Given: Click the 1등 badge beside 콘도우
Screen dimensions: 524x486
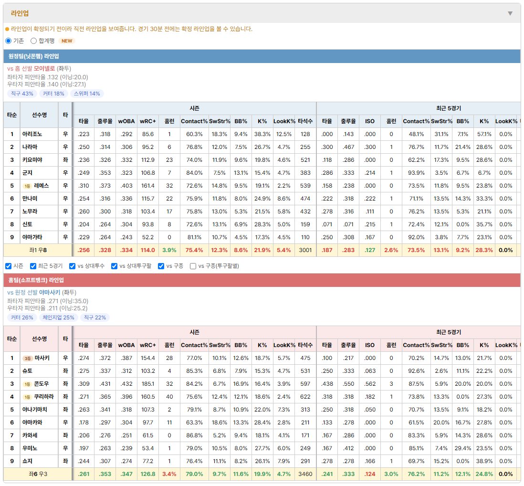Looking at the screenshot, I should click(x=27, y=384).
